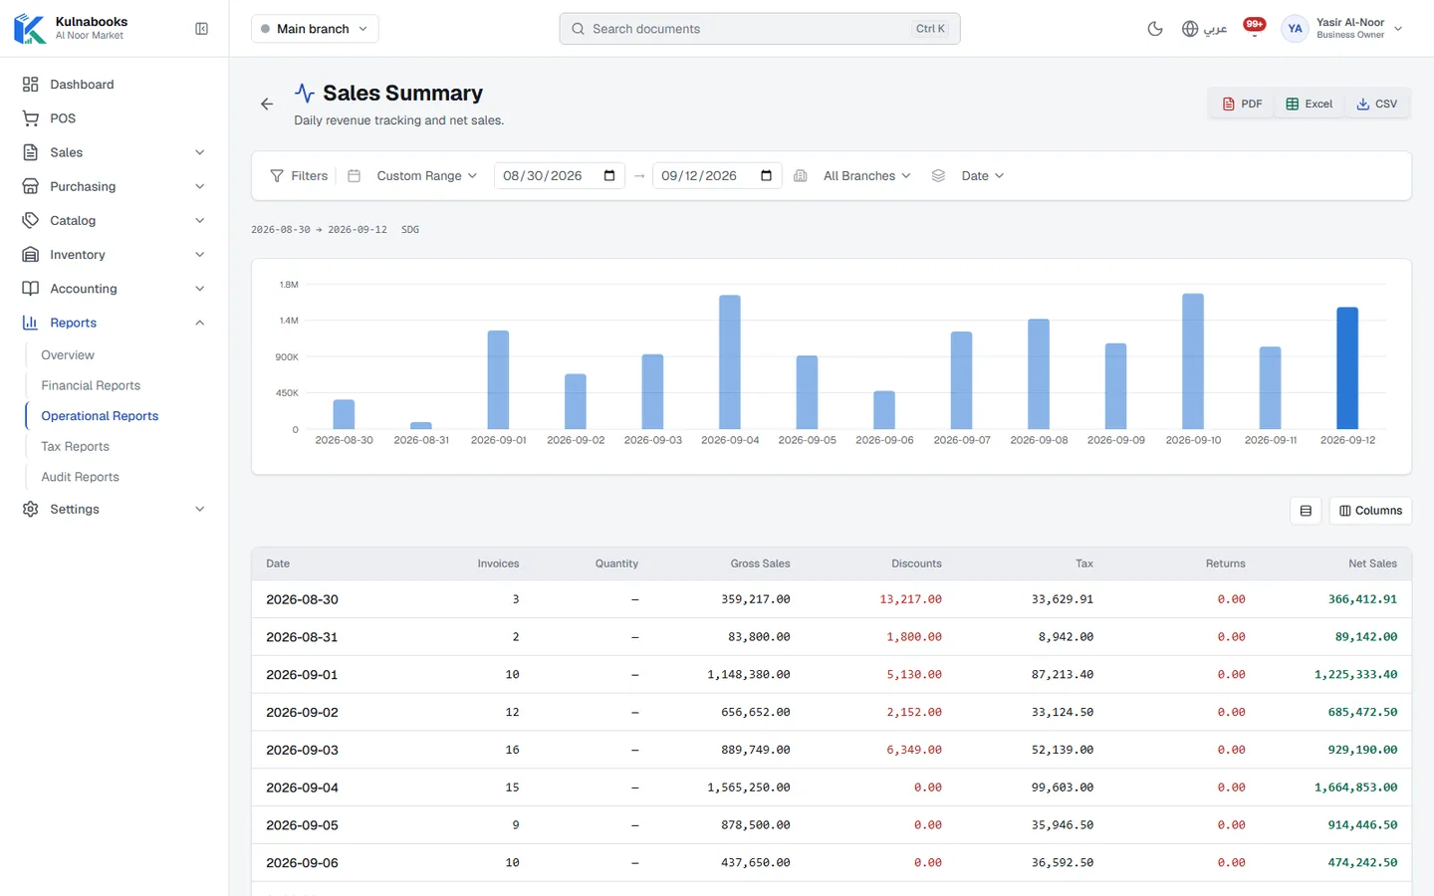Go back using the left arrow

click(267, 104)
